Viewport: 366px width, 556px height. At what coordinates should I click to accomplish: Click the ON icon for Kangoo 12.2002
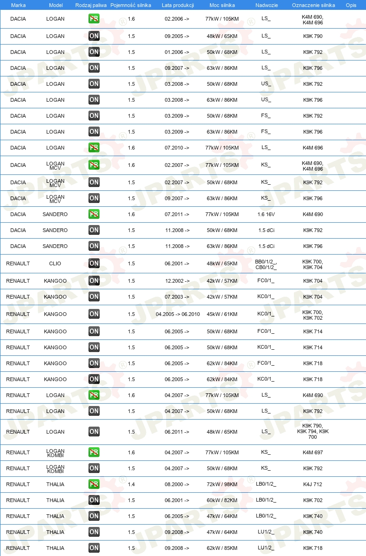point(94,281)
